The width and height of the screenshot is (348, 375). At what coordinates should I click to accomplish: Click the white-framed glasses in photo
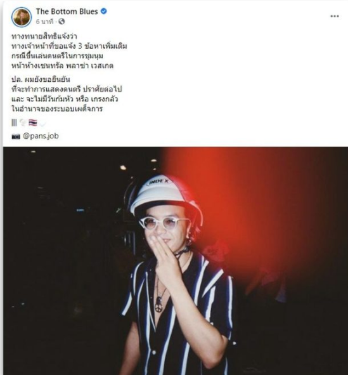(x=162, y=223)
